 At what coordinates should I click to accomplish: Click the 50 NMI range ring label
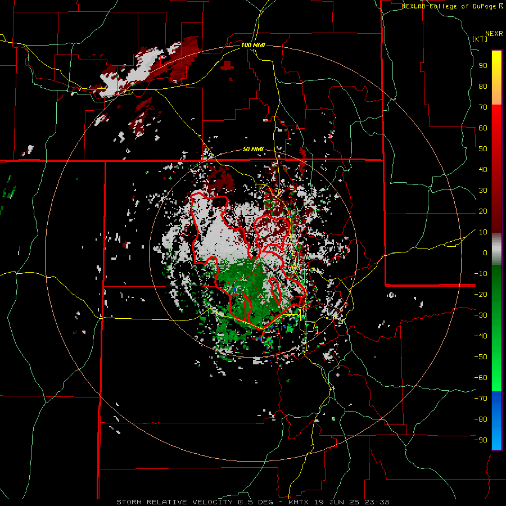tap(253, 149)
